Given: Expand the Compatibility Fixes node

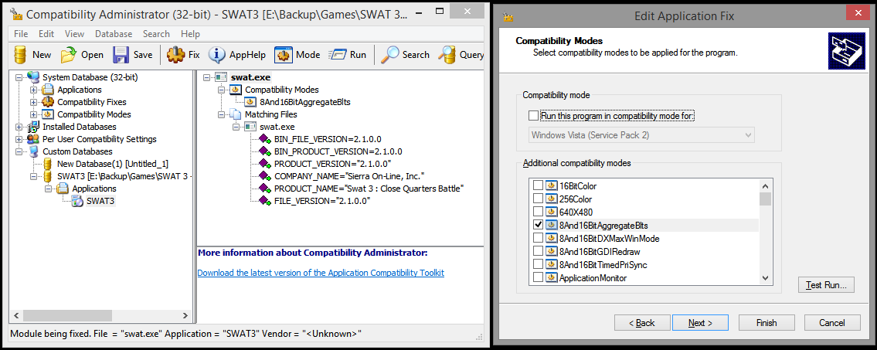Looking at the screenshot, I should click(x=33, y=102).
